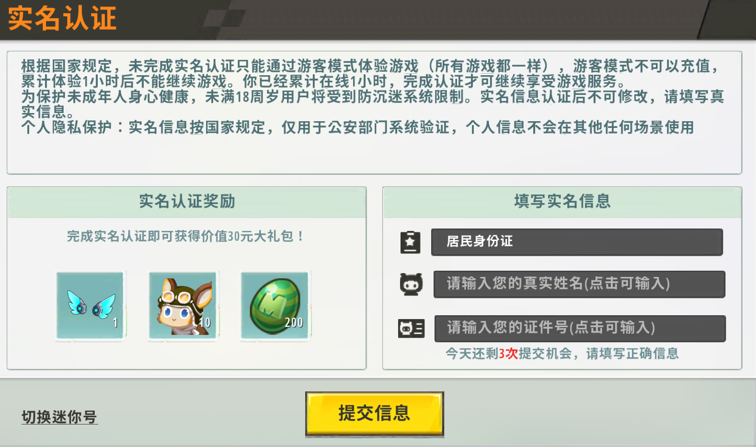Click the blue wings reward icon
756x447 pixels.
[x=90, y=306]
